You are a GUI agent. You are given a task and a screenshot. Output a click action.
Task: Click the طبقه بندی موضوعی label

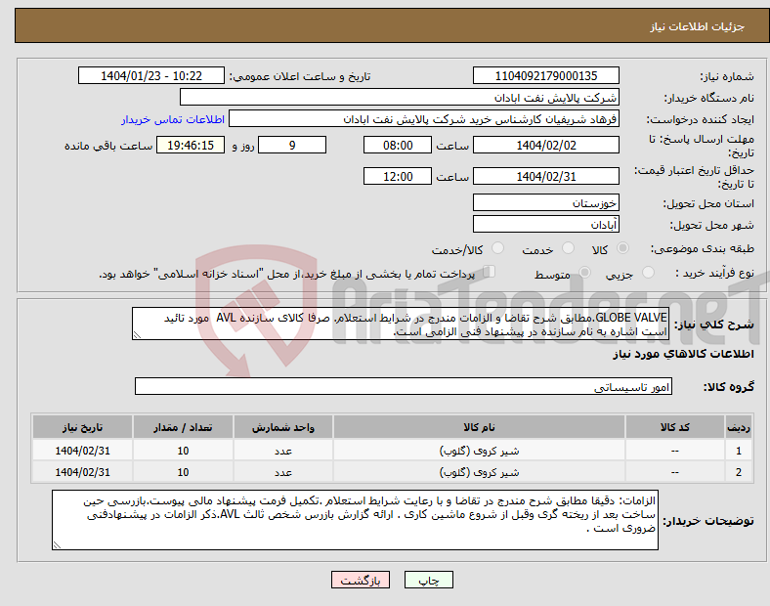click(x=703, y=248)
